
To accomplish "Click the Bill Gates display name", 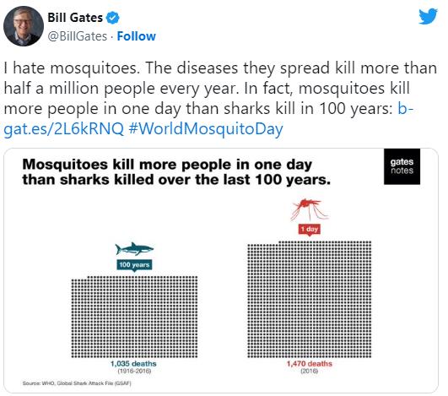I will pyautogui.click(x=75, y=18).
